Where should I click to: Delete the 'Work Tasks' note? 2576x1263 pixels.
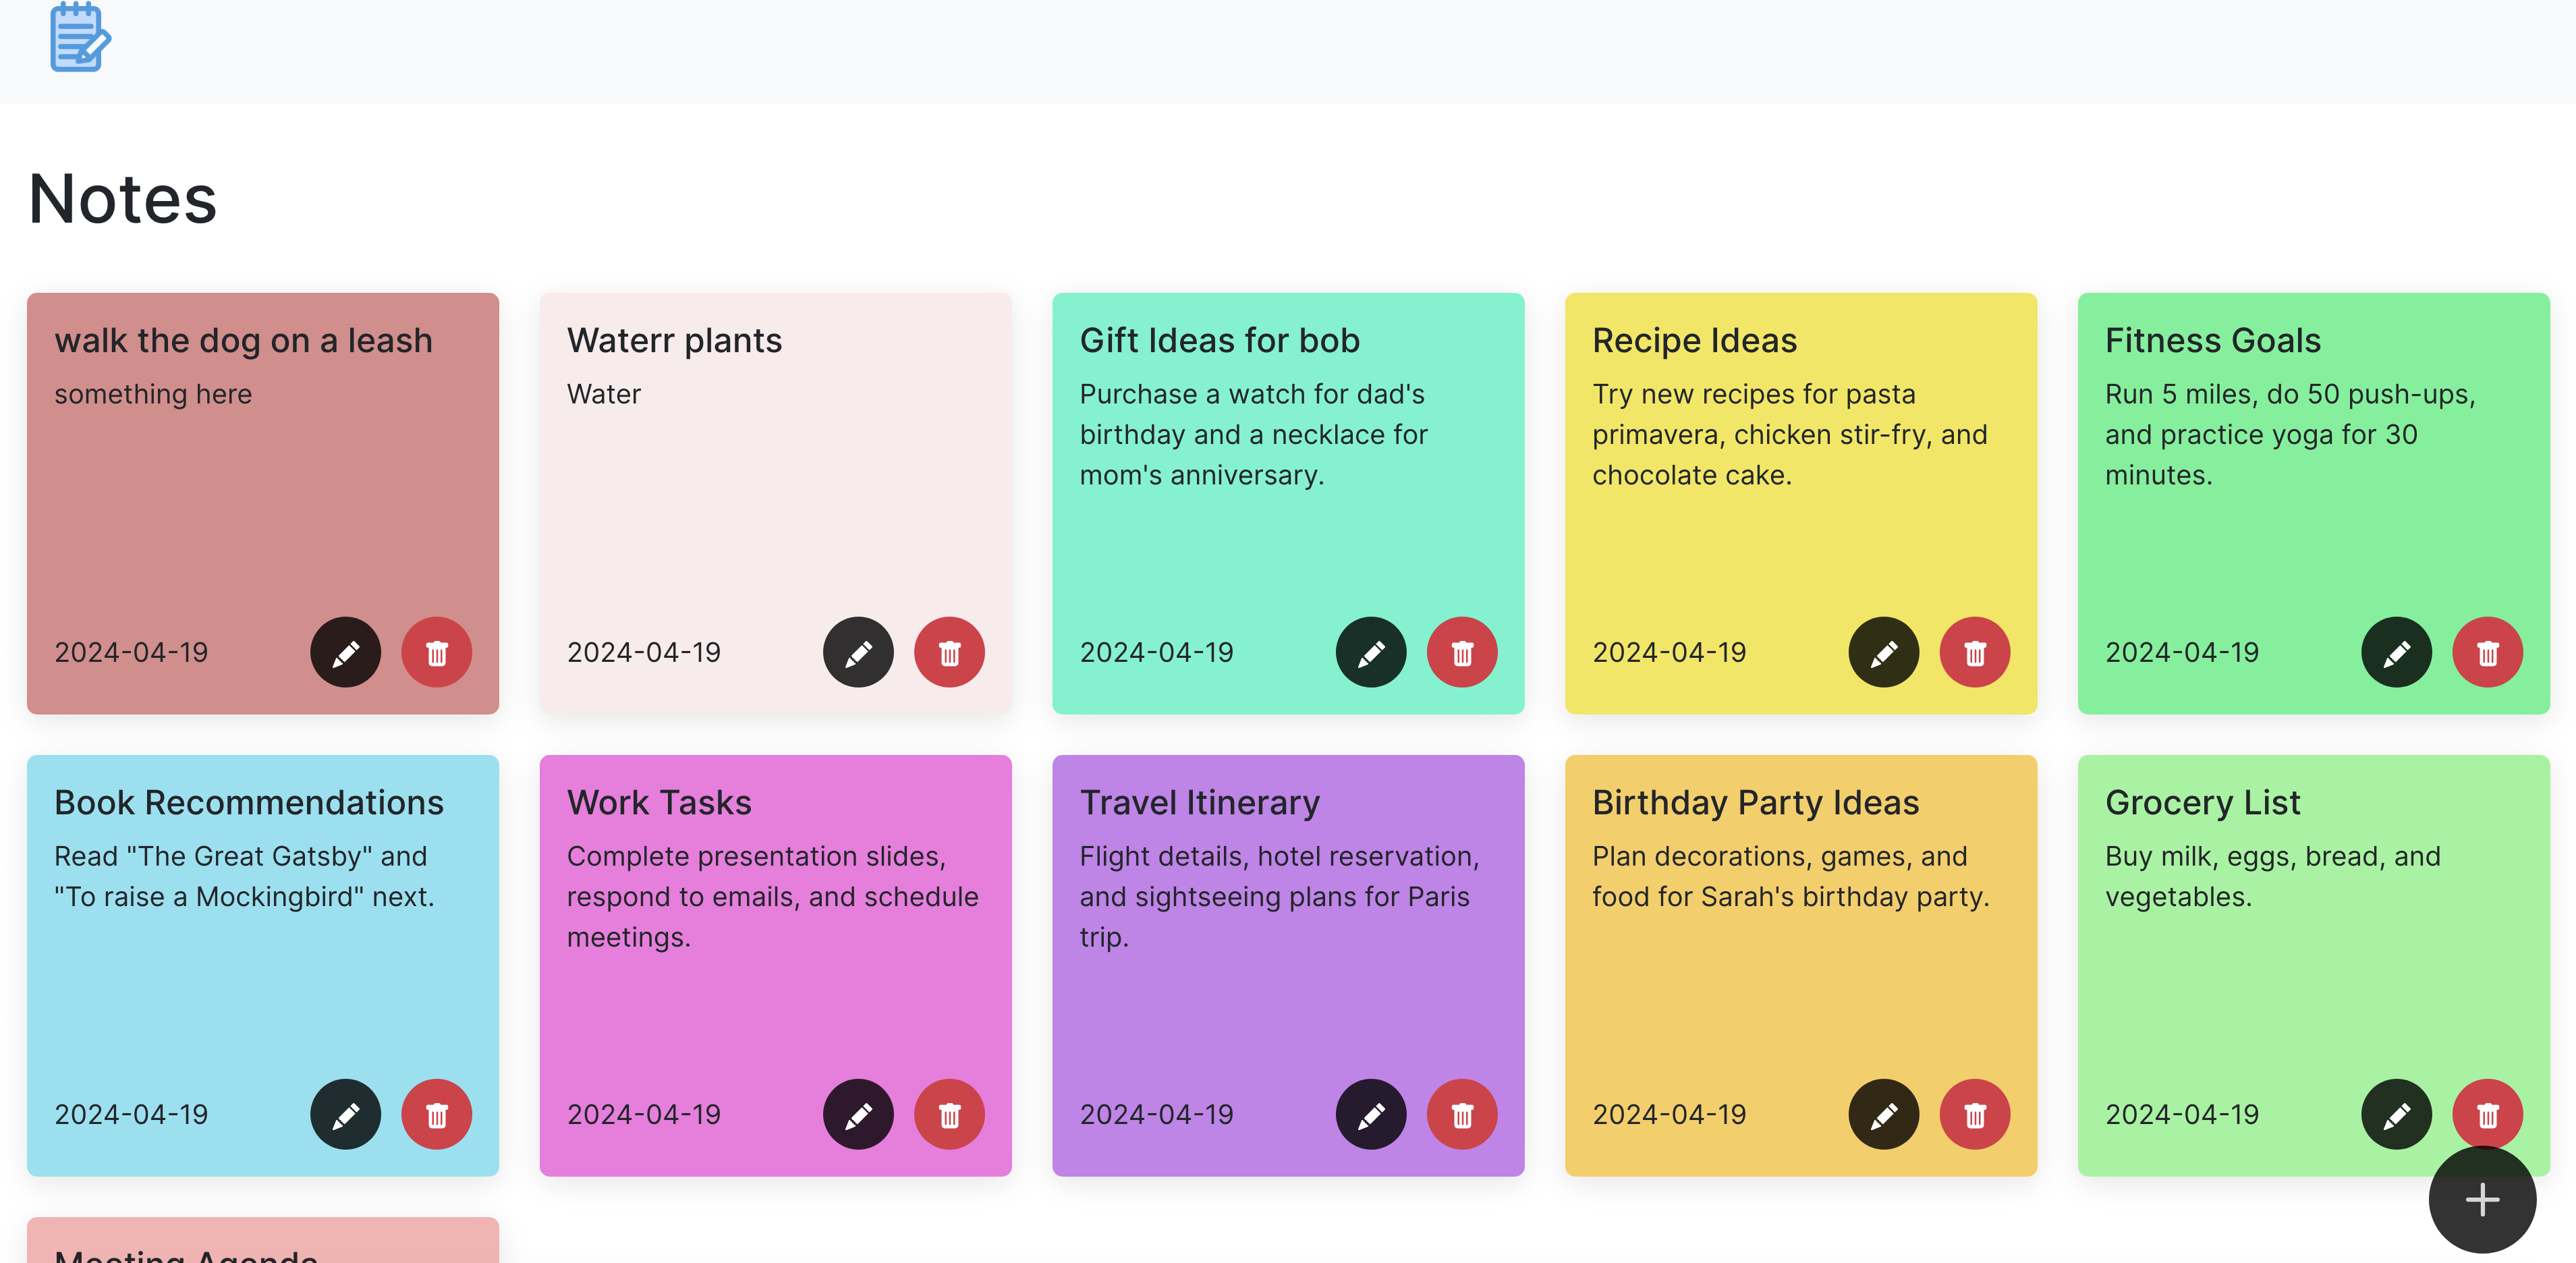point(949,1114)
